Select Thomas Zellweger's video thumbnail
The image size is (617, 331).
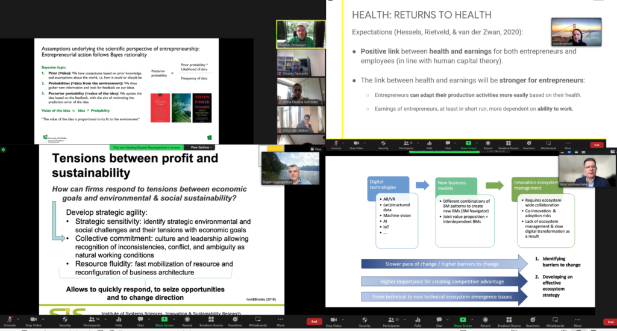301,34
